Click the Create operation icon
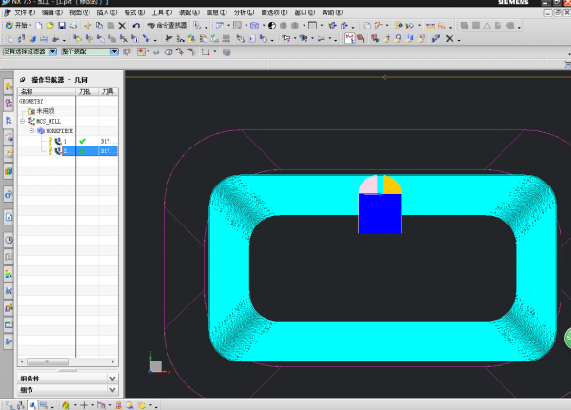 point(55,38)
